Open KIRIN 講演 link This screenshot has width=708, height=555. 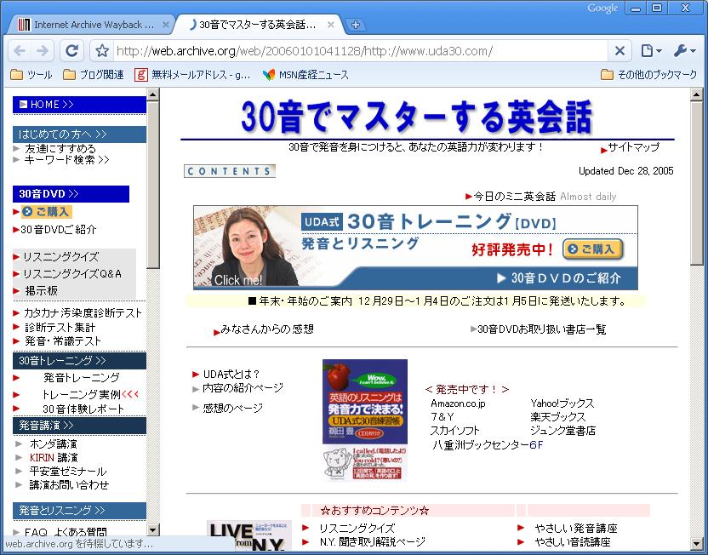54,457
